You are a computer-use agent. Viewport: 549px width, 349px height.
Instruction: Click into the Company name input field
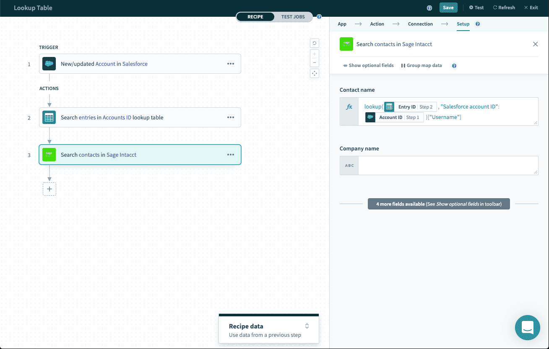coord(448,165)
